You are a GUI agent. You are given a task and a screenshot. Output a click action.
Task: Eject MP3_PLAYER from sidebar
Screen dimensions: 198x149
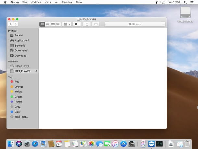tap(36, 71)
